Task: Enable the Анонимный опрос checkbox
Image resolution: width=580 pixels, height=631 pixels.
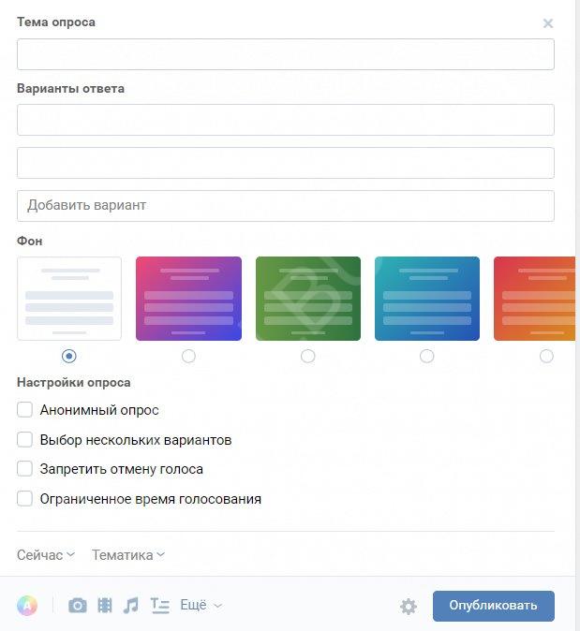Action: click(x=24, y=410)
